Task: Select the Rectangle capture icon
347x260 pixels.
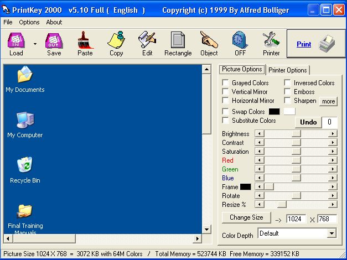Action: [x=178, y=40]
